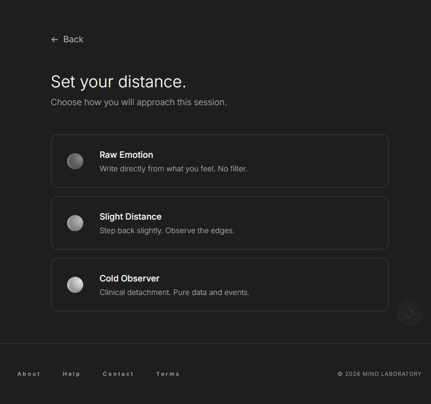Image resolution: width=431 pixels, height=404 pixels.
Task: Open the Terms footer link
Action: [168, 374]
